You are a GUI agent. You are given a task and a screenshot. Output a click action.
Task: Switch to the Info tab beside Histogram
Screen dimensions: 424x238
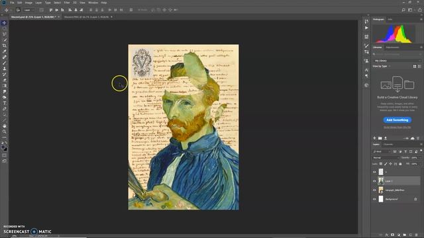pyautogui.click(x=390, y=19)
